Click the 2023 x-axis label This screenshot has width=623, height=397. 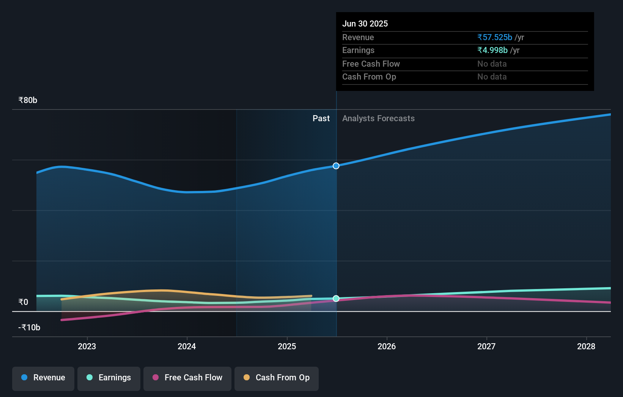[87, 346]
